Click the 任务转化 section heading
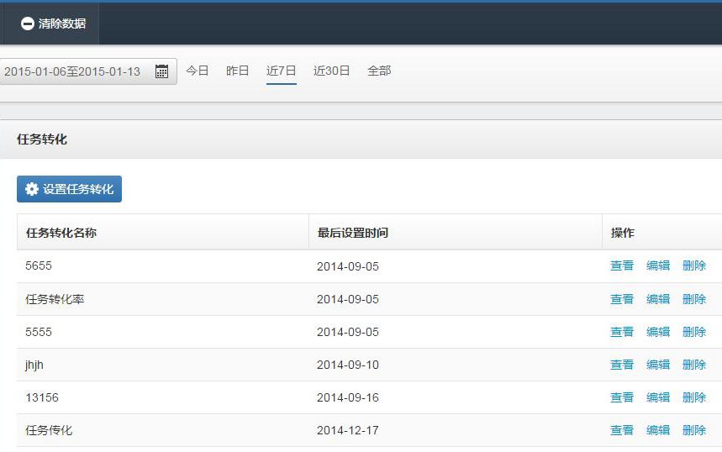The image size is (722, 452). (42, 139)
